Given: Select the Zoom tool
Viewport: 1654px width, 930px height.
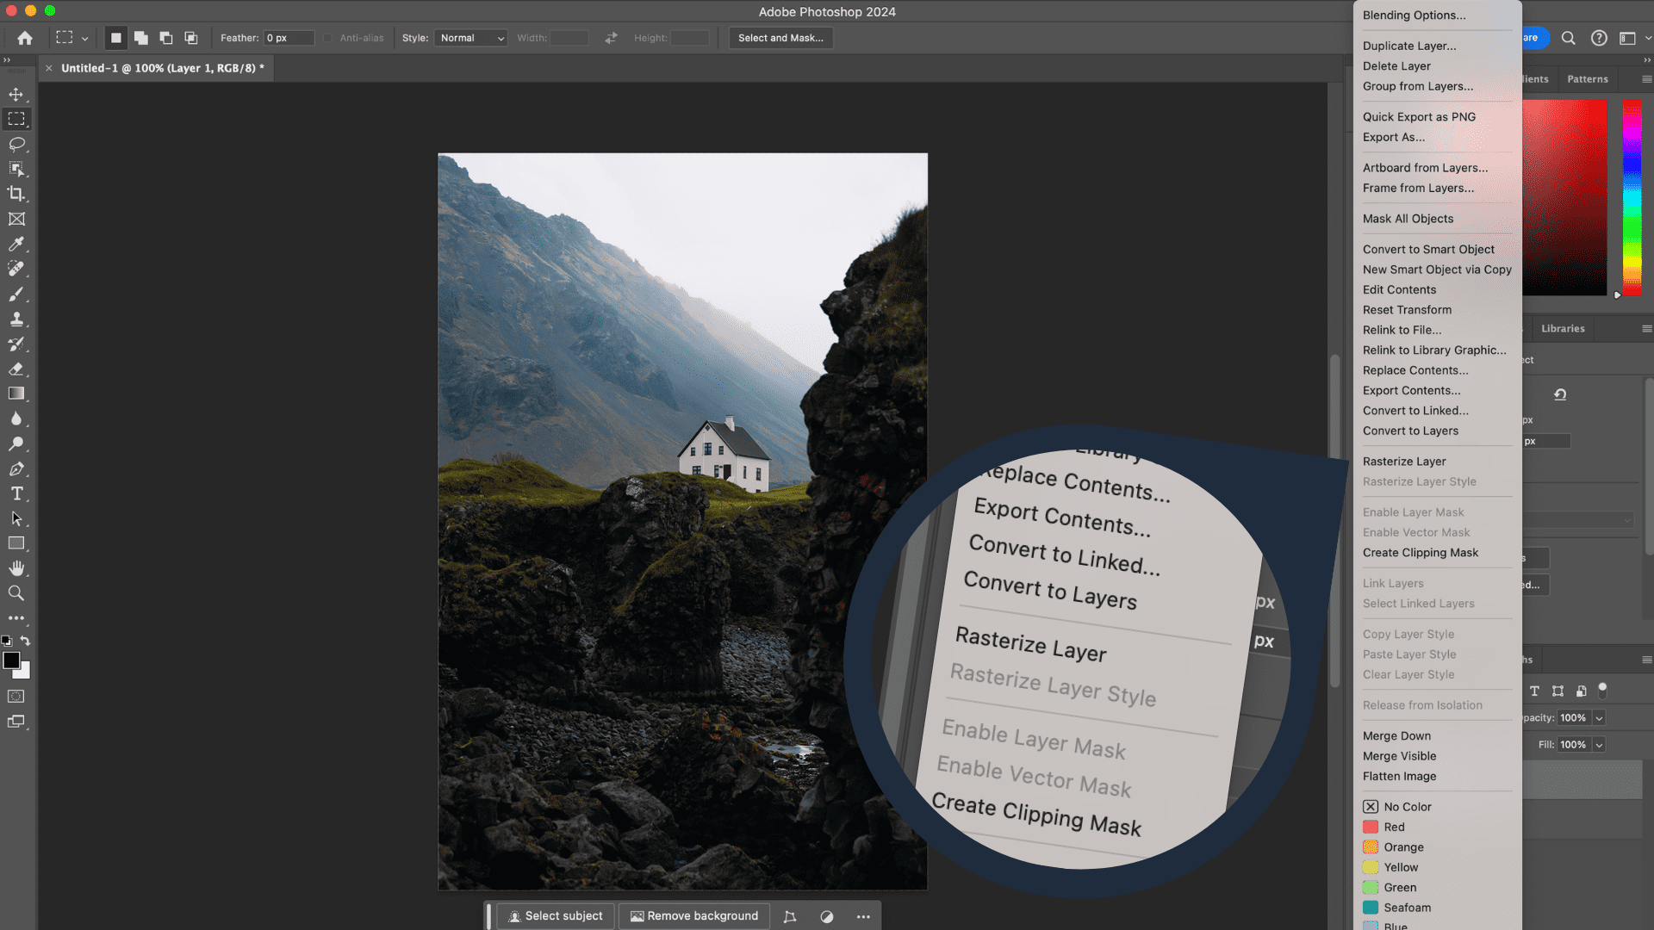Looking at the screenshot, I should (16, 592).
